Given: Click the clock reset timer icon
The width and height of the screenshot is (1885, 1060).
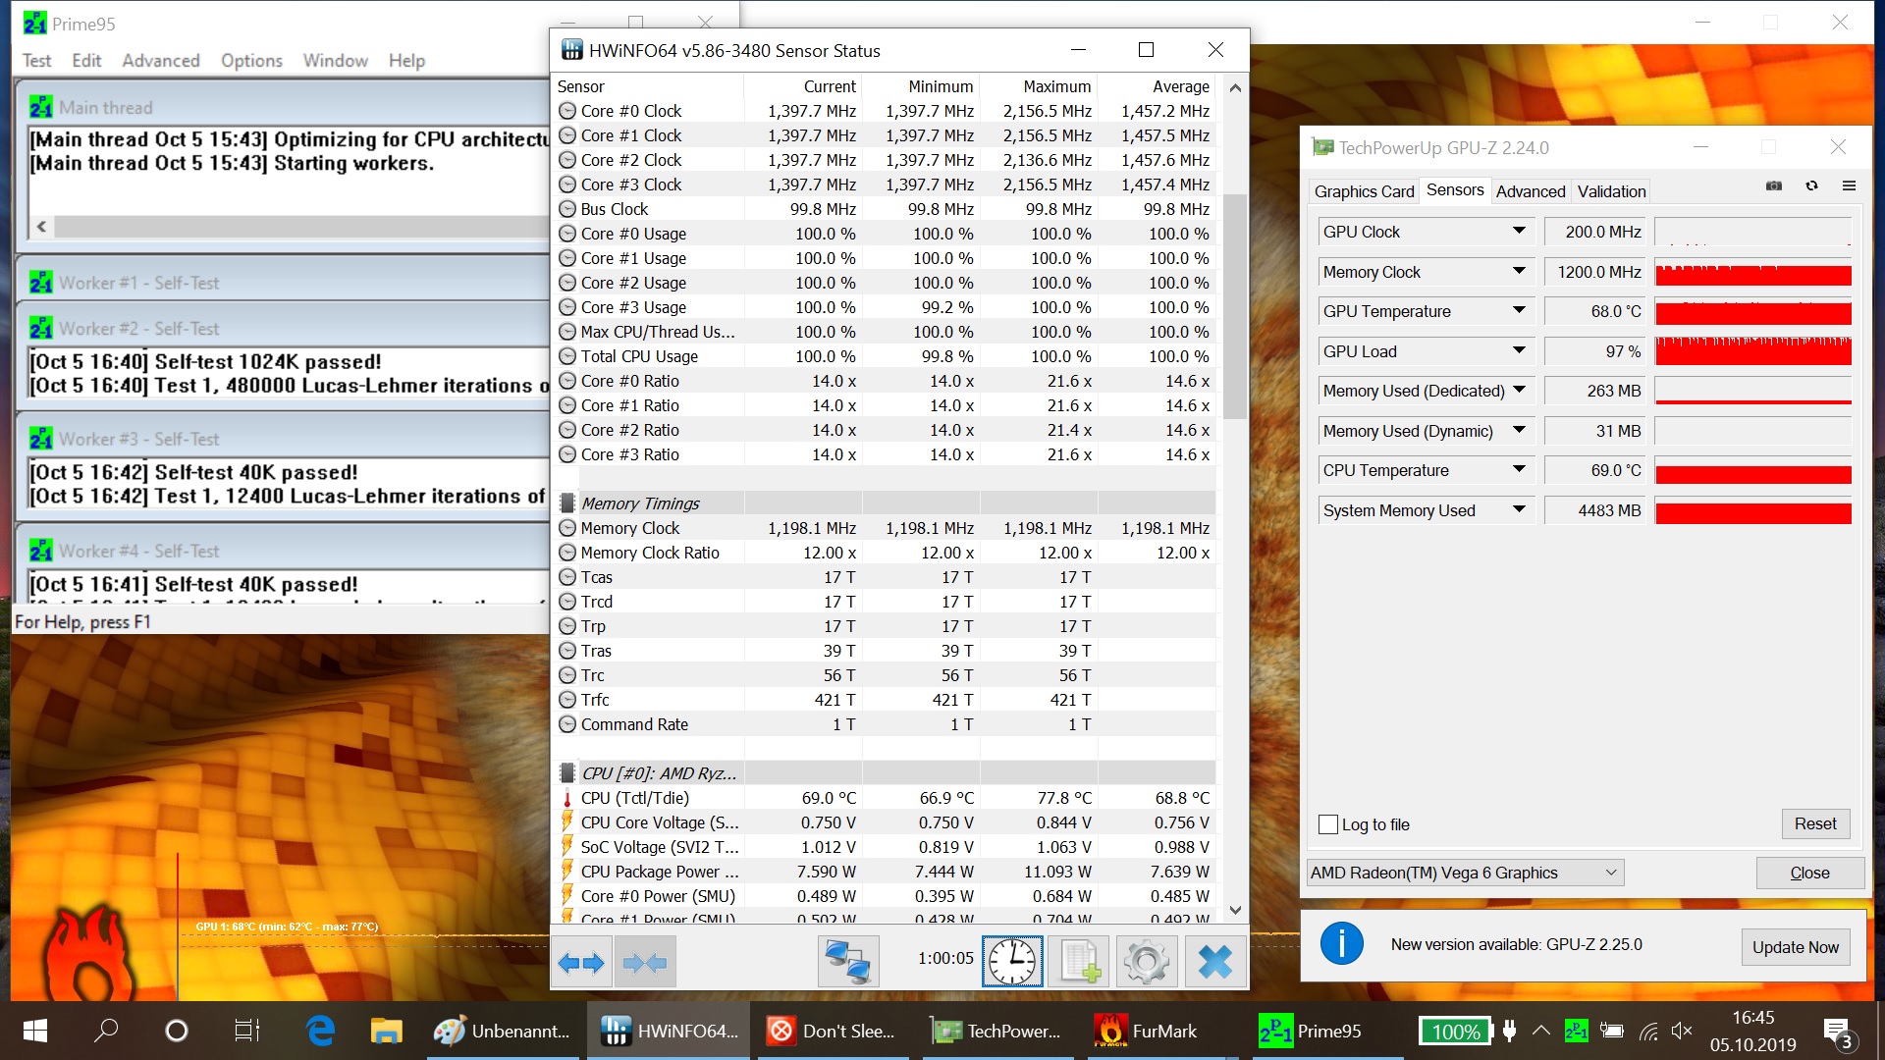Looking at the screenshot, I should [x=1012, y=962].
